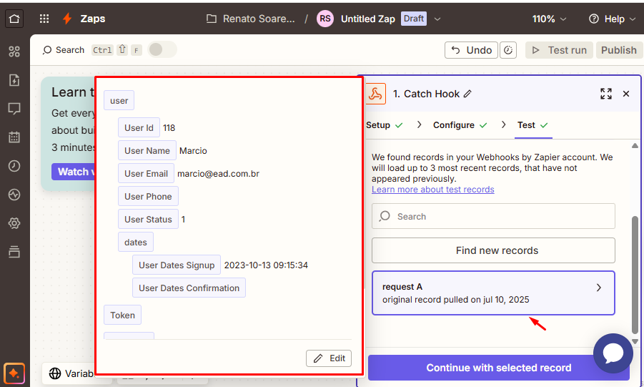Click the Untitled Zap title
The height and width of the screenshot is (387, 644).
click(x=367, y=19)
